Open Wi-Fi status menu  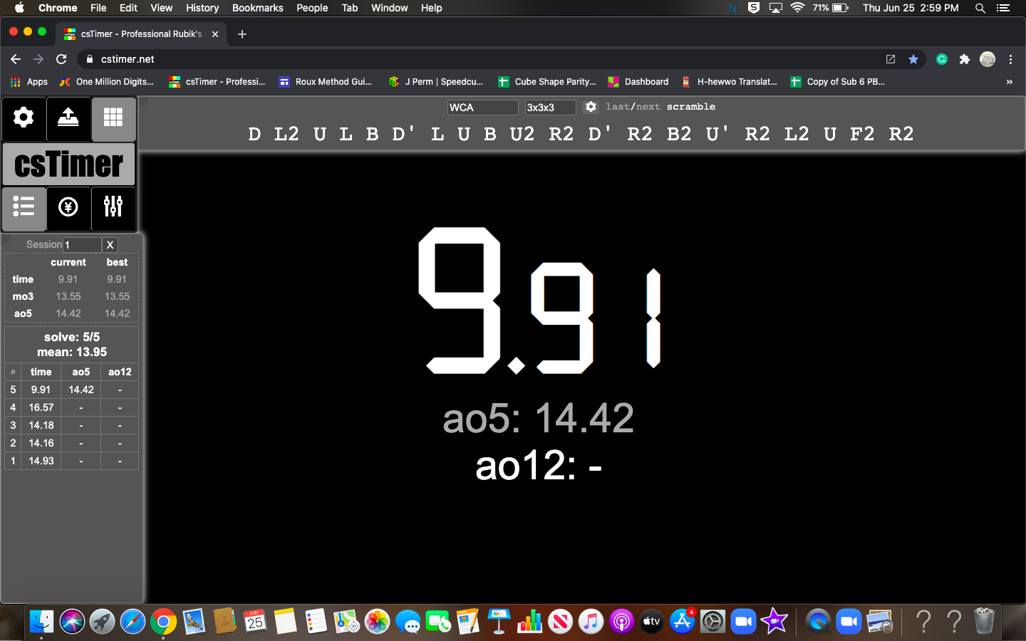tap(798, 8)
